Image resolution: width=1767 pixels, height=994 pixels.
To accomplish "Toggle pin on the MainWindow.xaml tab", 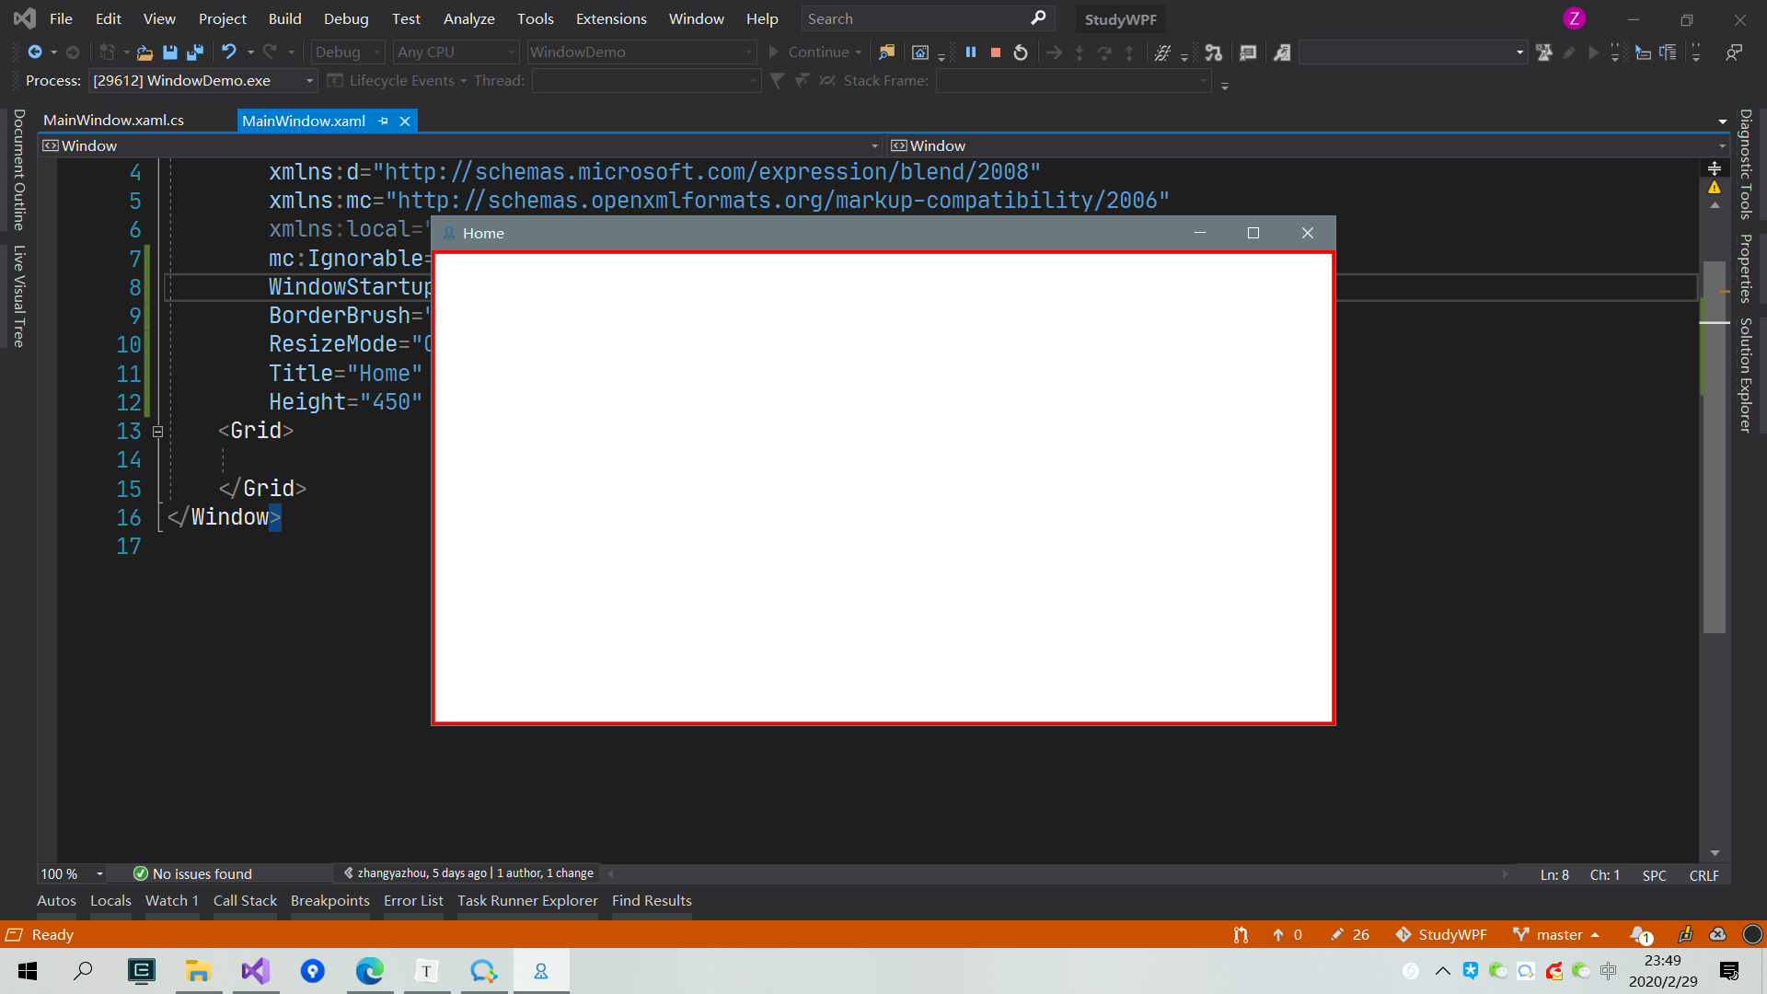I will click(384, 121).
